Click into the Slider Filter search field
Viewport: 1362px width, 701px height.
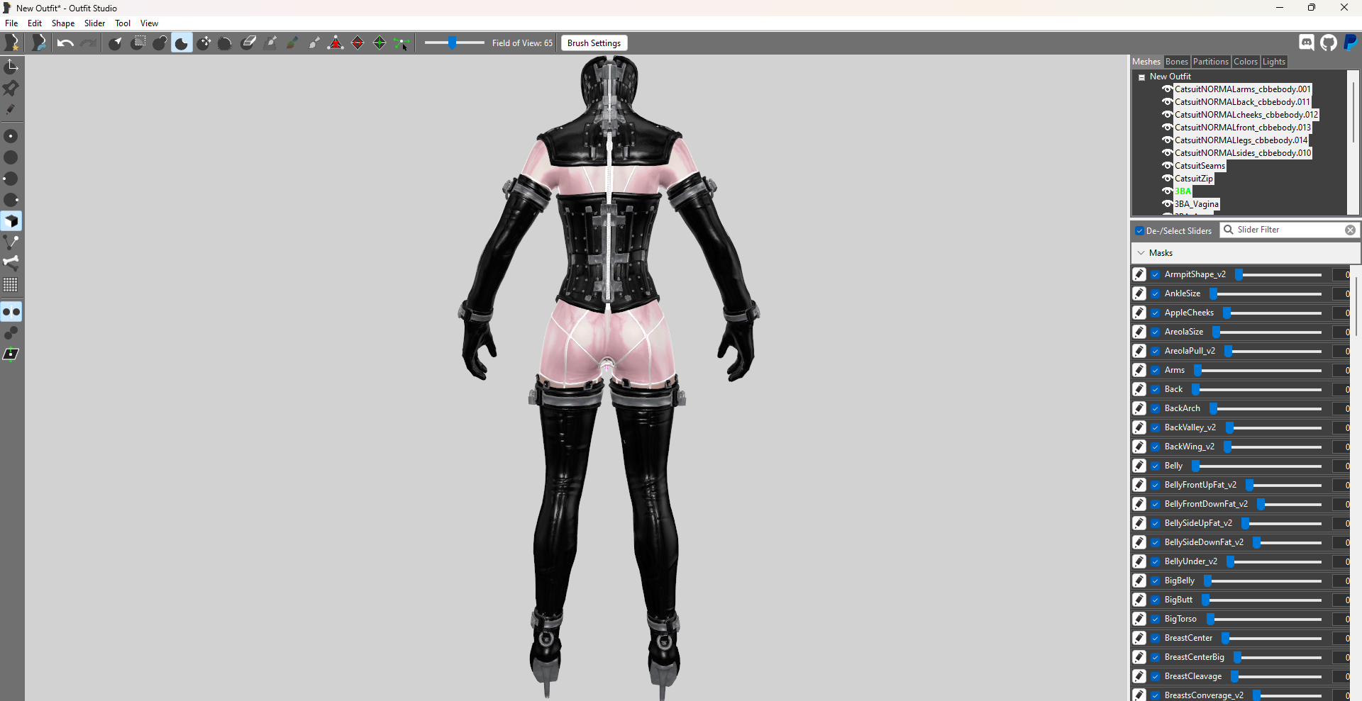tap(1289, 230)
